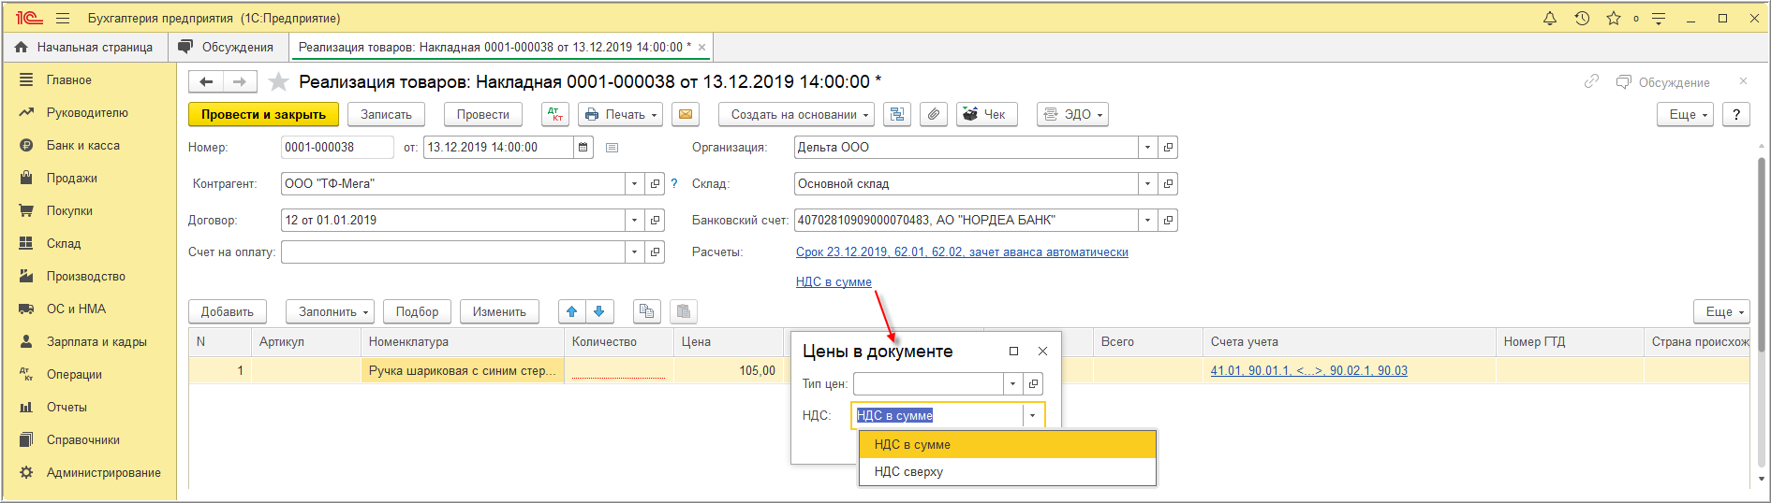
Task: Open attached files paperclip icon
Action: [933, 114]
